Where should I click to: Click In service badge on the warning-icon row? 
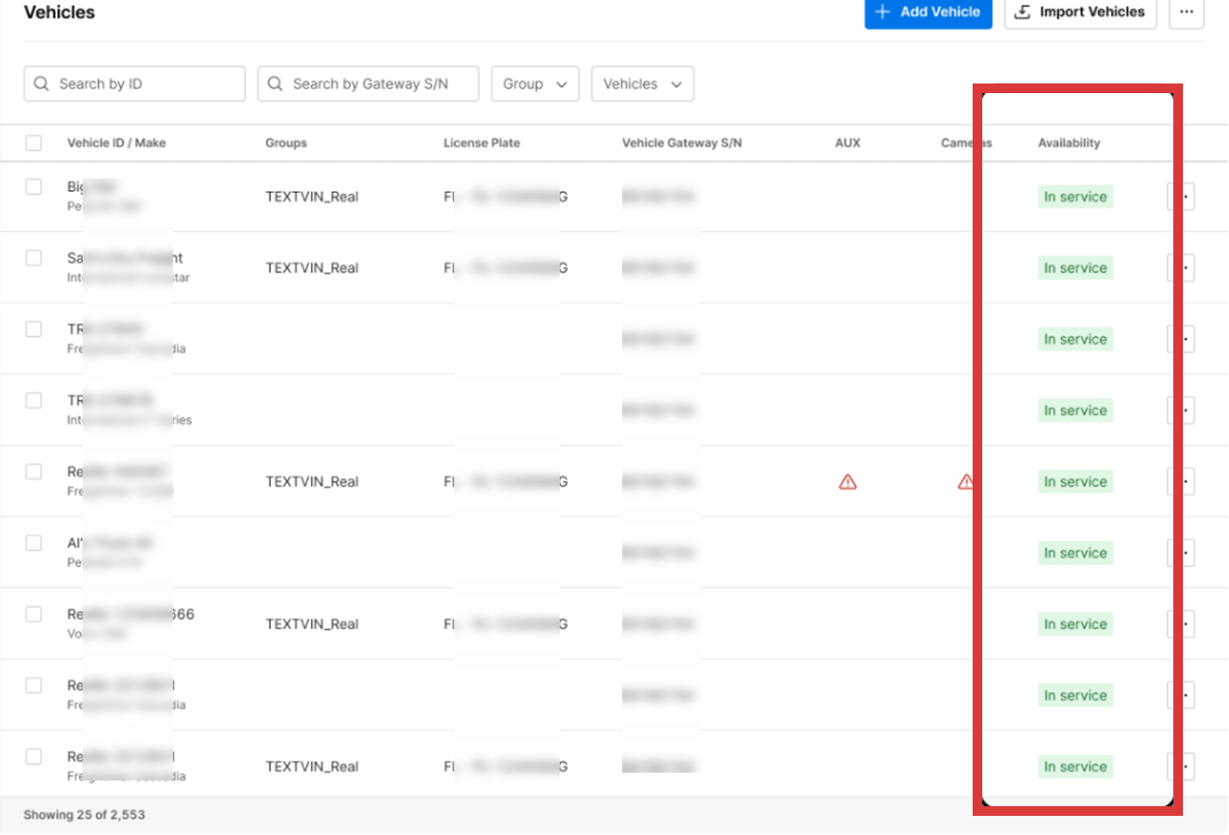1075,482
